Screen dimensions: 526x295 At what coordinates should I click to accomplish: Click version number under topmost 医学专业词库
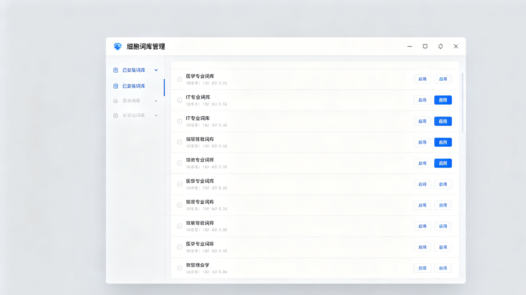point(207,83)
